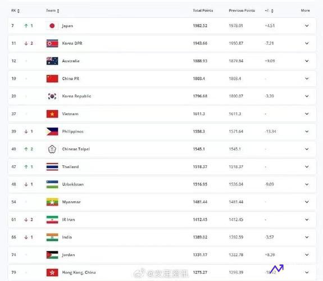Click the Chinese Taipei emblem icon
The image size is (323, 281).
tap(52, 149)
